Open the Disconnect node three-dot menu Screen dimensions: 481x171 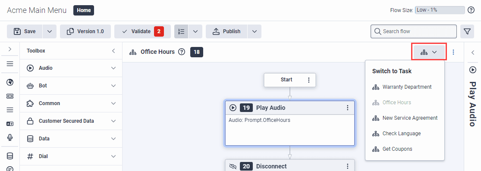[348, 166]
